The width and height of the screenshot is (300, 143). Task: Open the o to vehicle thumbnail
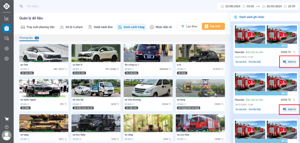pyautogui.click(x=200, y=53)
